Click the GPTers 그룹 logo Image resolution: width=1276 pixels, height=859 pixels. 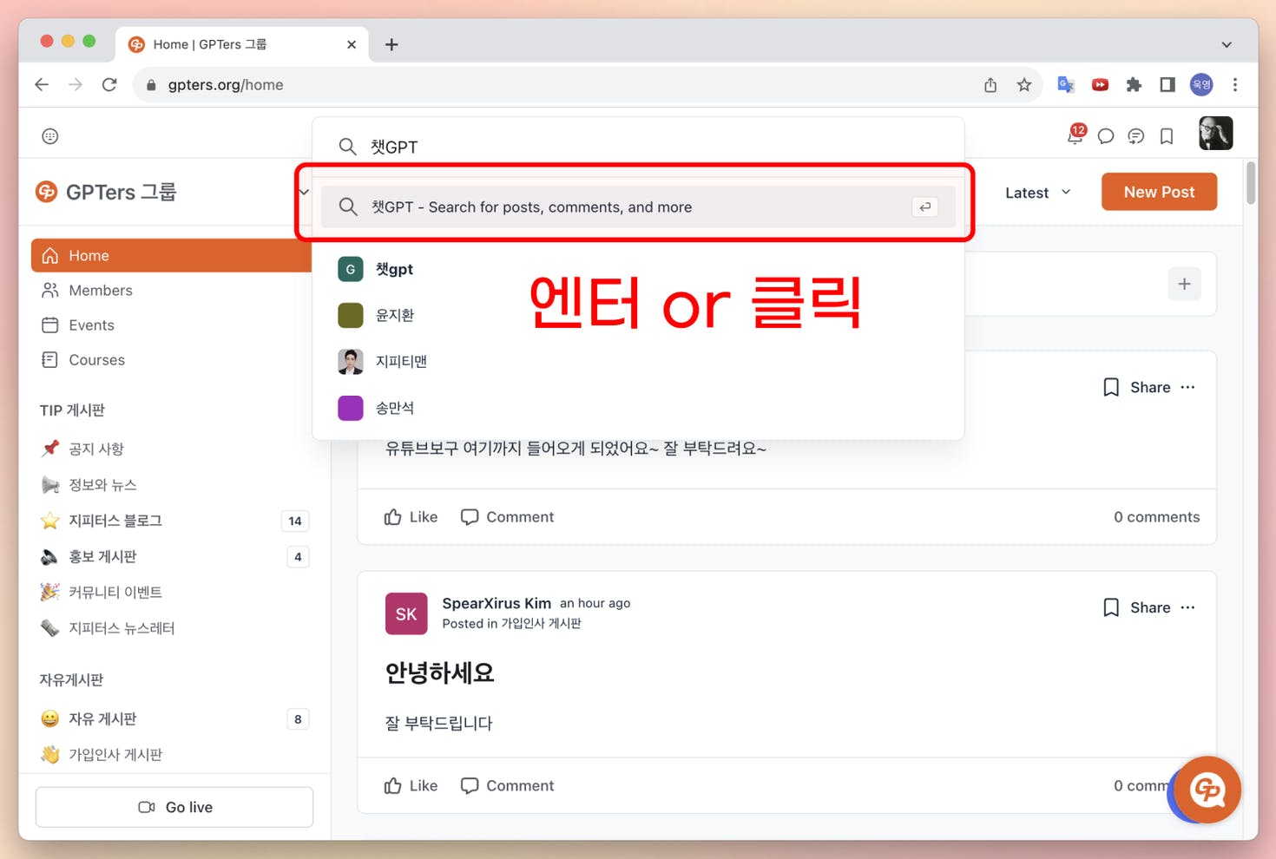(106, 192)
